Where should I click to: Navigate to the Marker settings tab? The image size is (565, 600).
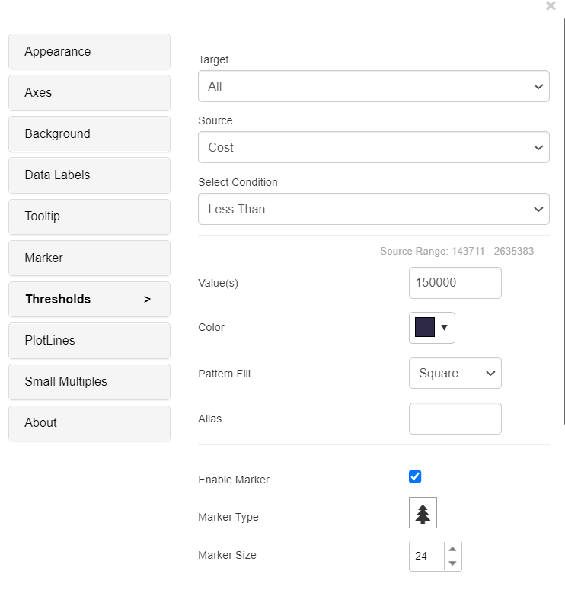tap(89, 258)
